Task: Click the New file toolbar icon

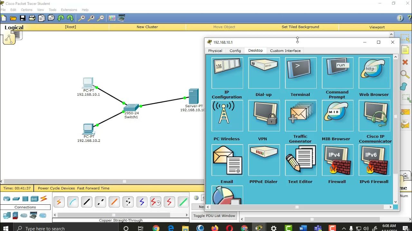Action: [x=4, y=18]
